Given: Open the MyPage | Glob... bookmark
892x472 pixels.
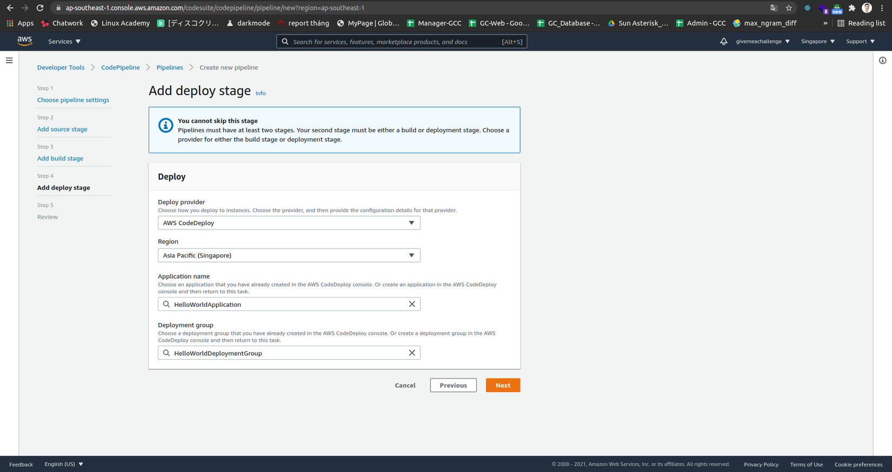Looking at the screenshot, I should point(368,23).
